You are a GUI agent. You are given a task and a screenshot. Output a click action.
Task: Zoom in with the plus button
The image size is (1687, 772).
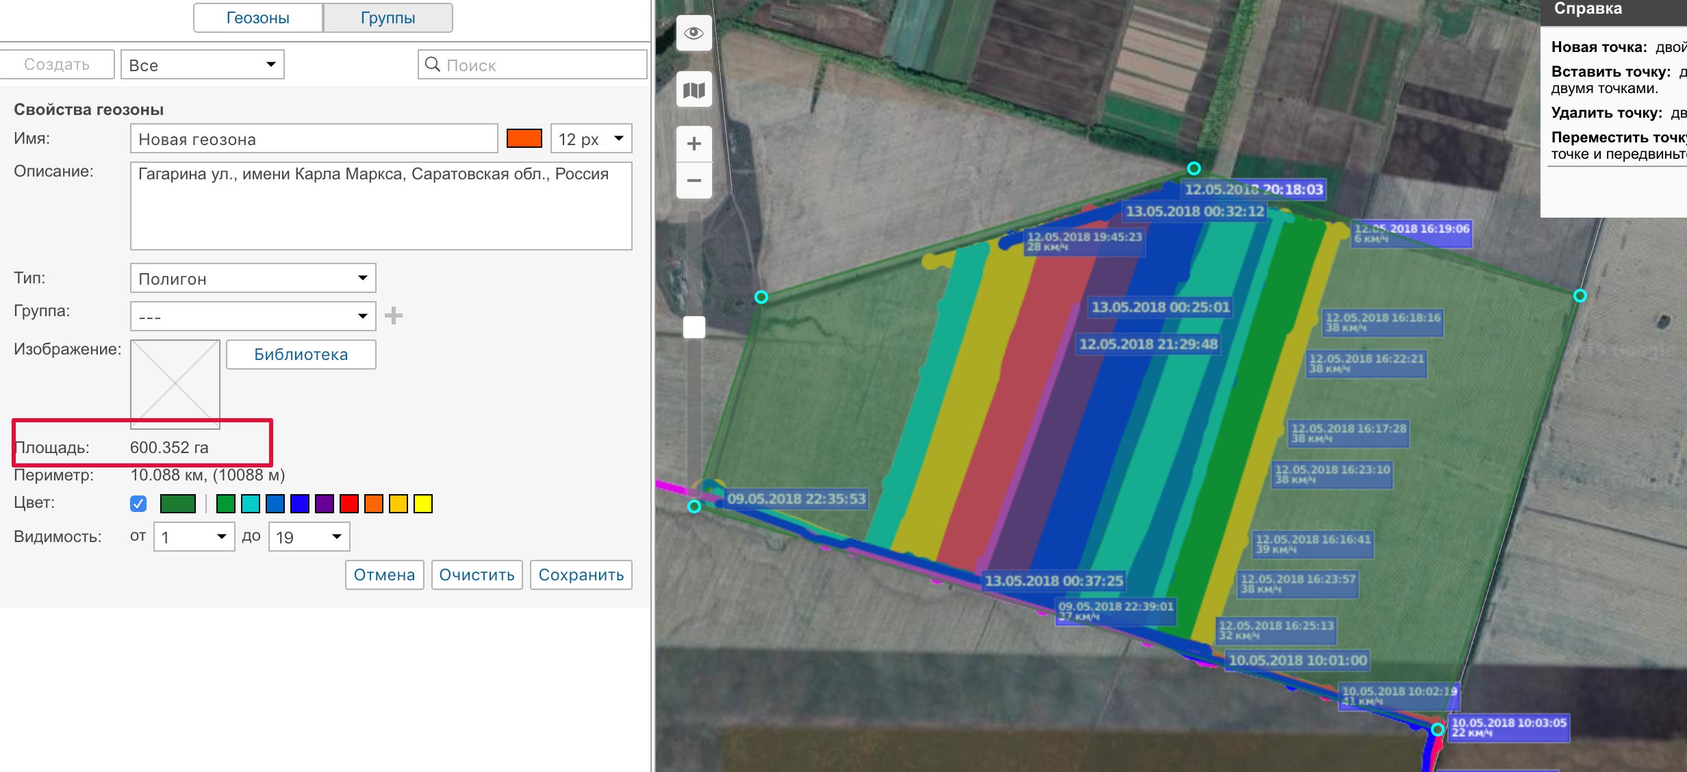point(694,144)
